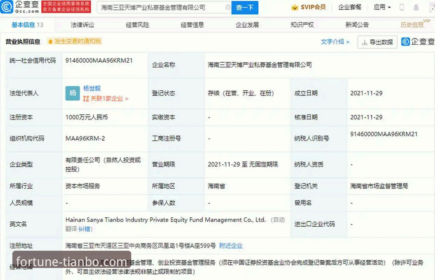The image size is (435, 280).
Task: Click 资本市场服务 industry value
Action: pyautogui.click(x=83, y=186)
